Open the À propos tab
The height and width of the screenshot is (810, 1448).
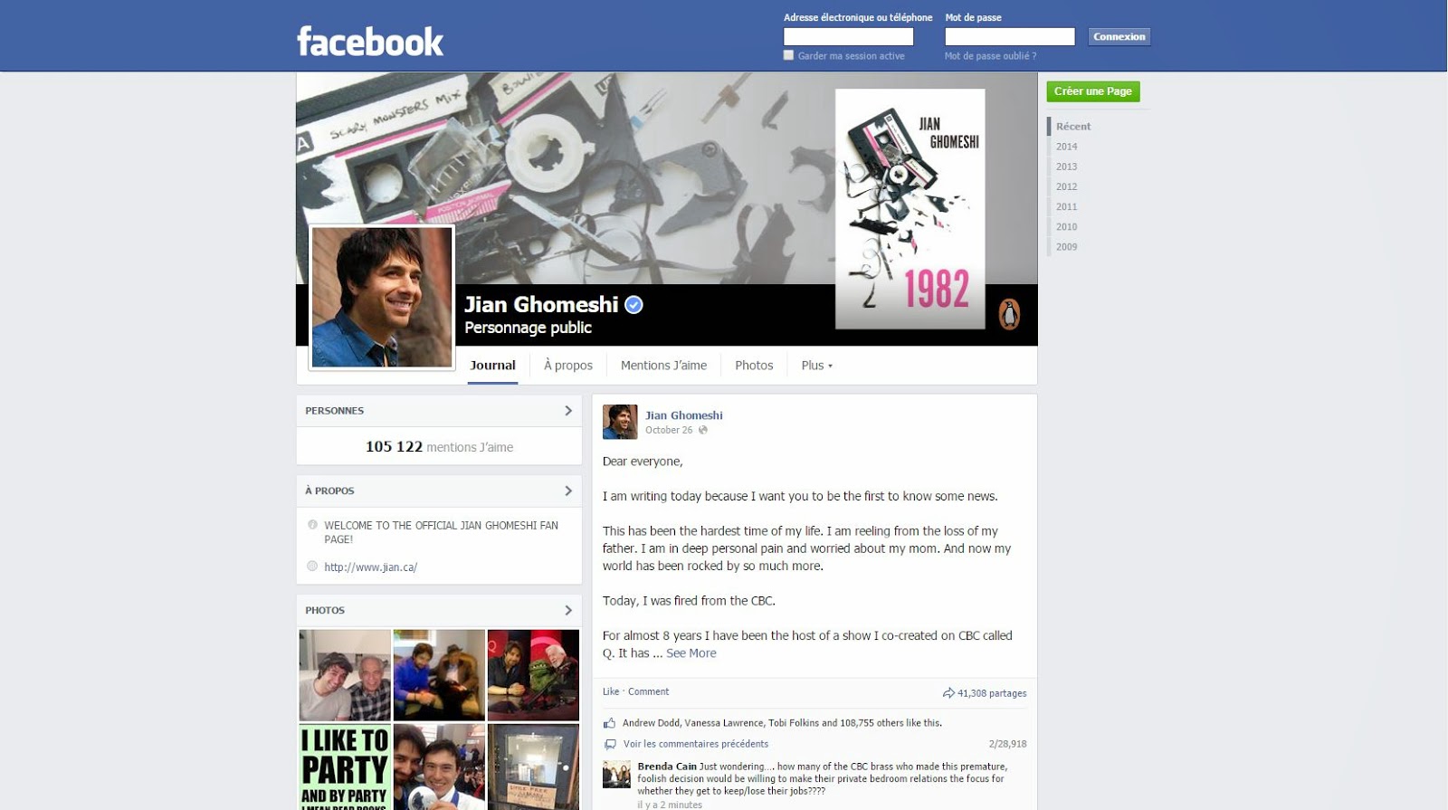[x=568, y=366]
